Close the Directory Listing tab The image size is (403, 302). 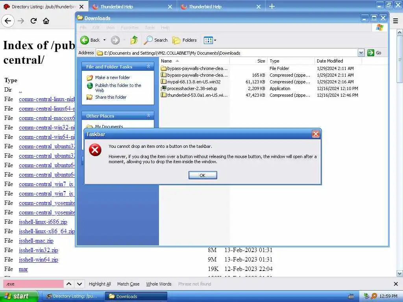(81, 7)
